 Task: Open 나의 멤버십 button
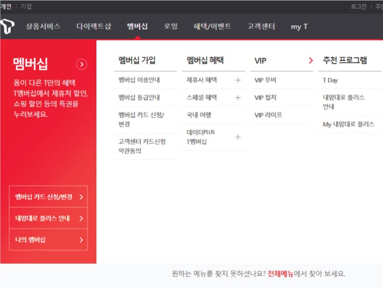click(x=48, y=240)
